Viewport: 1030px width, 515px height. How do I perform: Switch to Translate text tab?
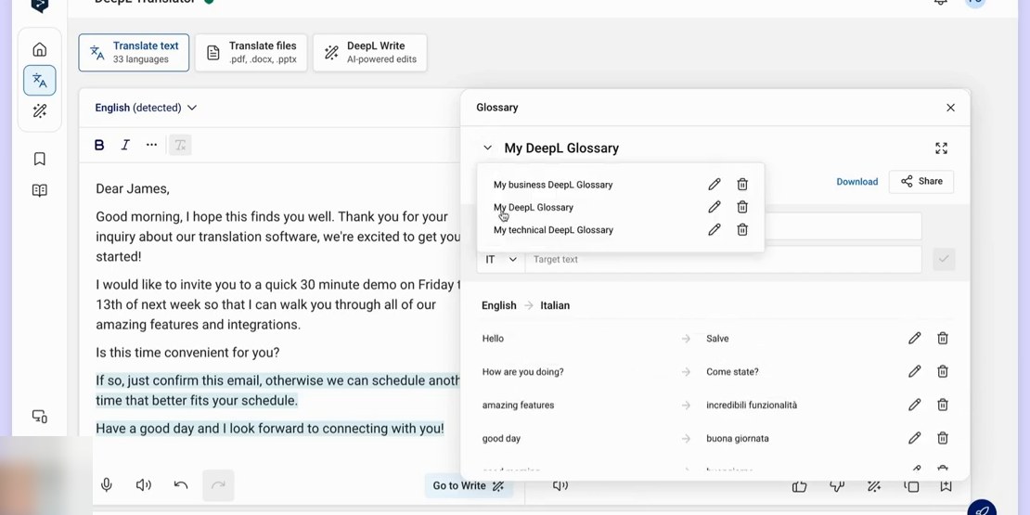point(134,53)
